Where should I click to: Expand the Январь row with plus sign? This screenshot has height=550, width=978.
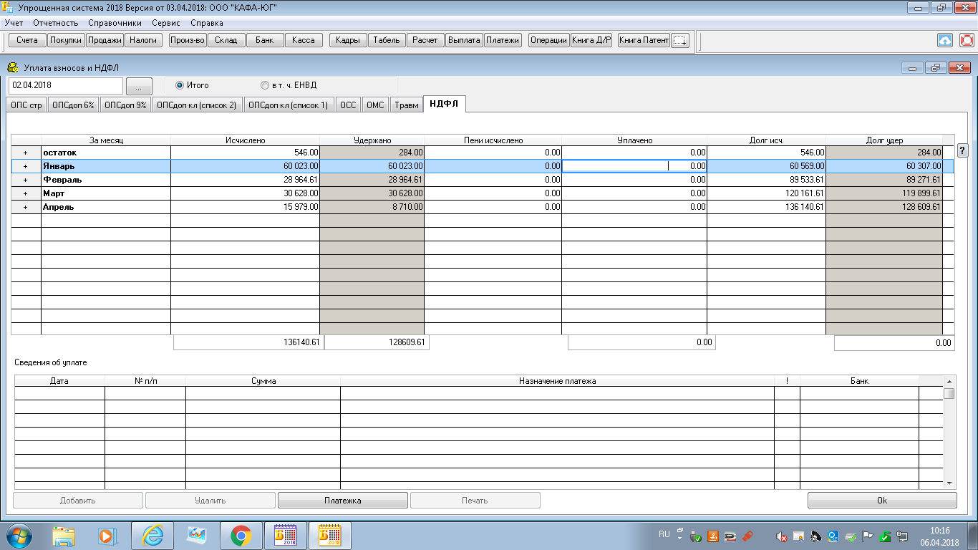(x=26, y=166)
